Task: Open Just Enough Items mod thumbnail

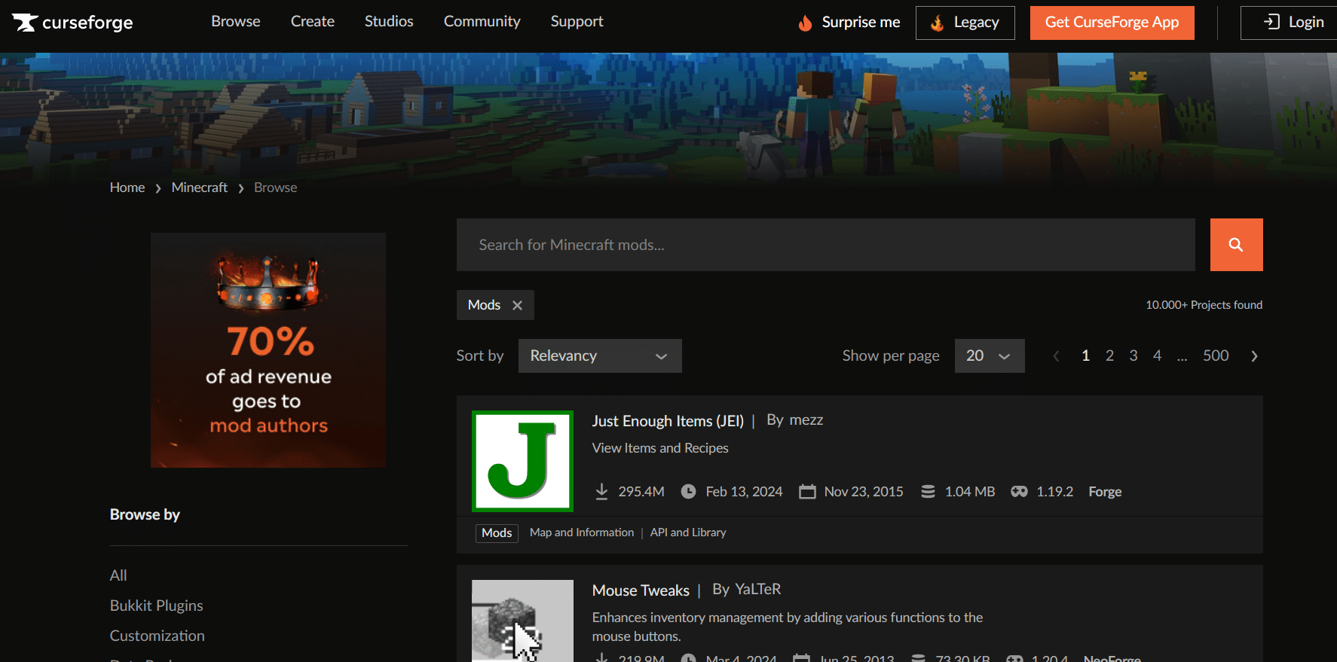Action: [522, 461]
